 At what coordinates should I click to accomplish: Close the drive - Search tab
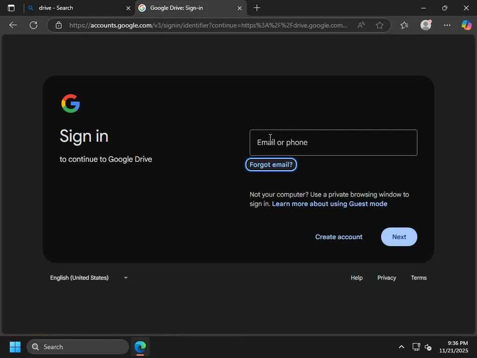128,8
